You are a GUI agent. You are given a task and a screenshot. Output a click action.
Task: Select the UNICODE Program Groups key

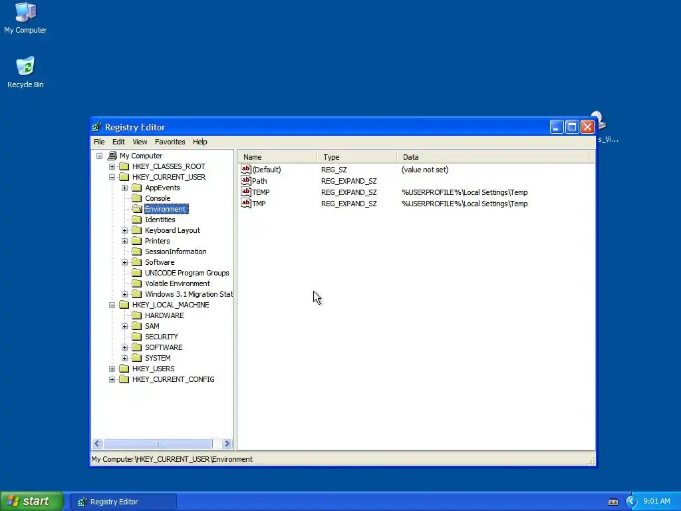pyautogui.click(x=187, y=273)
